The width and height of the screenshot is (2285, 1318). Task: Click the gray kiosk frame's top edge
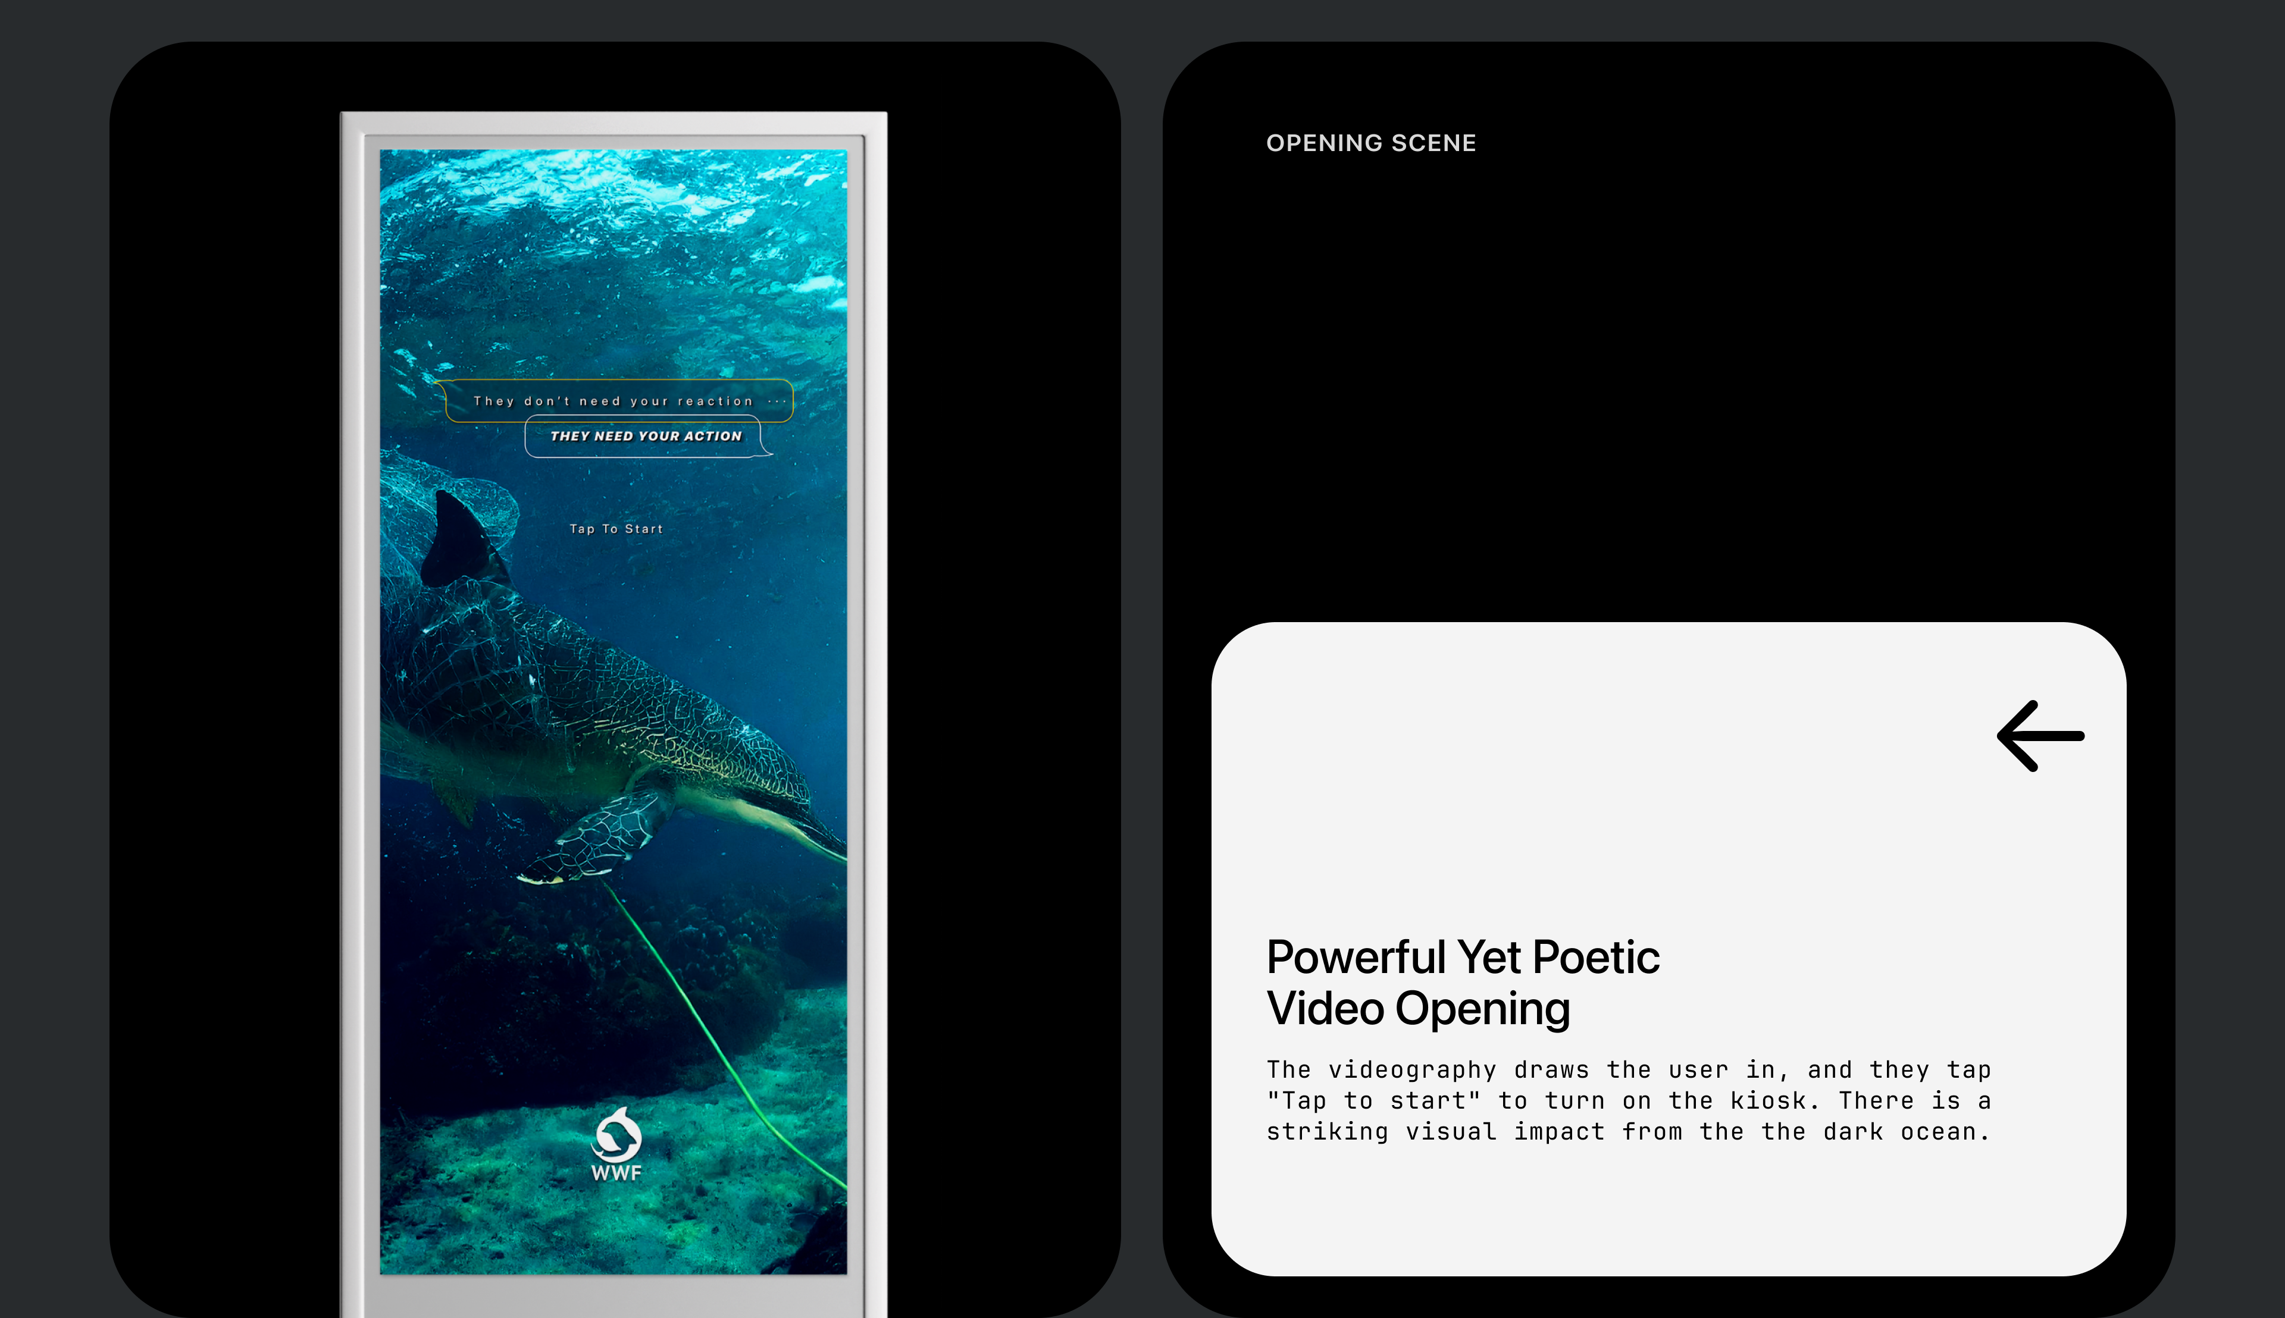coord(613,122)
